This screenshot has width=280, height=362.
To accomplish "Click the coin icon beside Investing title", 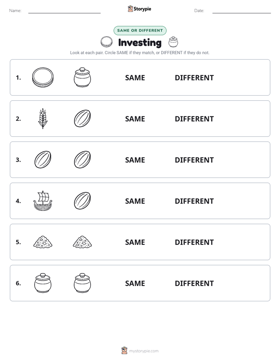I will [107, 42].
